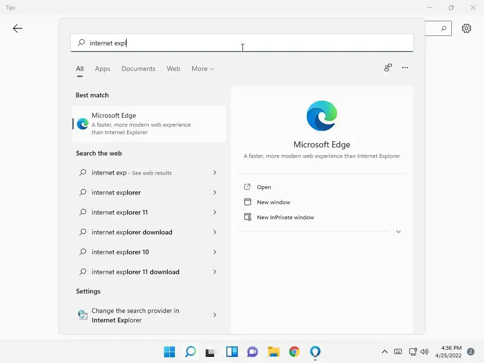Screen dimensions: 484x363
Task: Expand the More dropdown
Action: 202,69
